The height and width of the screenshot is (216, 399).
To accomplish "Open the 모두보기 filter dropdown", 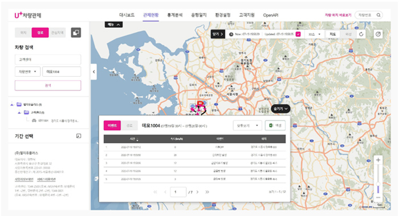I will point(247,126).
